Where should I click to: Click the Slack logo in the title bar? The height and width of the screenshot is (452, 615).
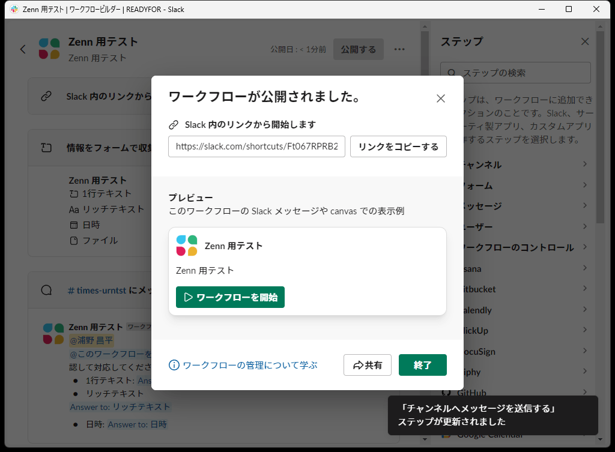pos(14,9)
